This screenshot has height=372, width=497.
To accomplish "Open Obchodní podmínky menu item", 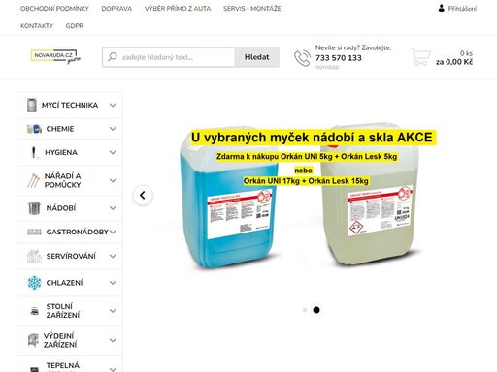I will (x=54, y=9).
